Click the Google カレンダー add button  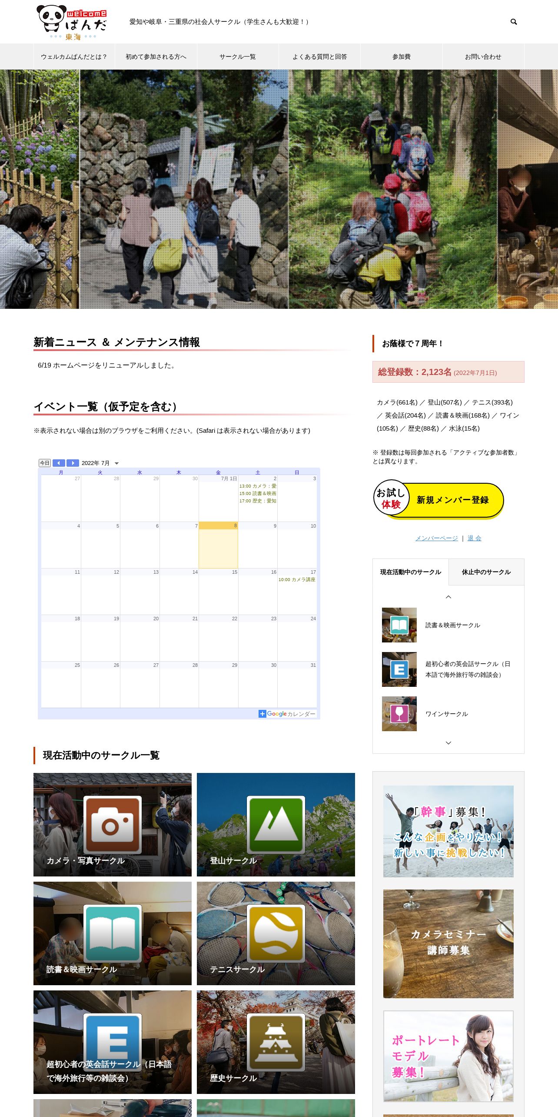(287, 714)
